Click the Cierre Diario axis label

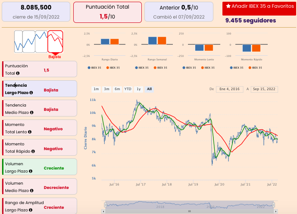pos(85,138)
